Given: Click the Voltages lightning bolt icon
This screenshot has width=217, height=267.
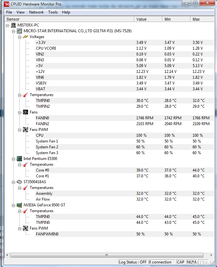Looking at the screenshot, I should coord(26,37).
